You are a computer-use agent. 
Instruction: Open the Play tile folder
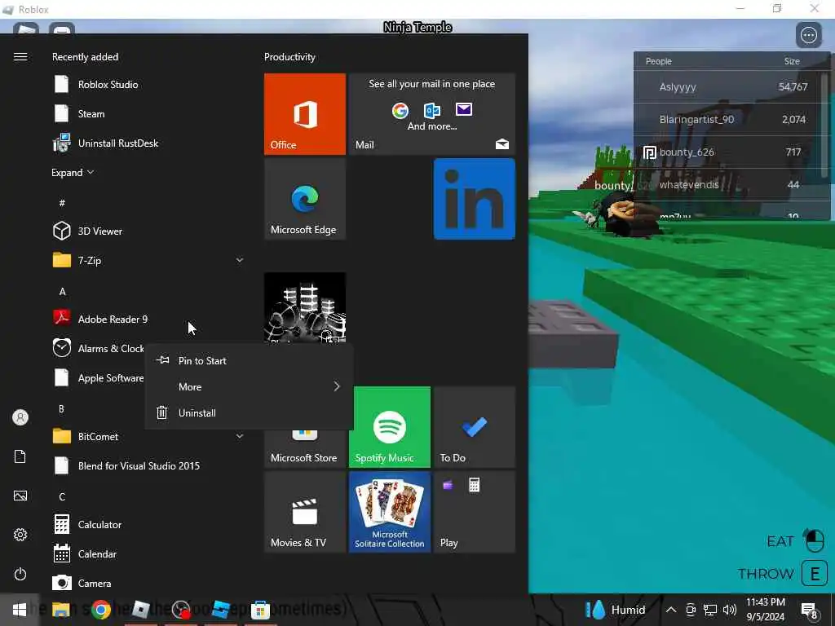[x=474, y=512]
